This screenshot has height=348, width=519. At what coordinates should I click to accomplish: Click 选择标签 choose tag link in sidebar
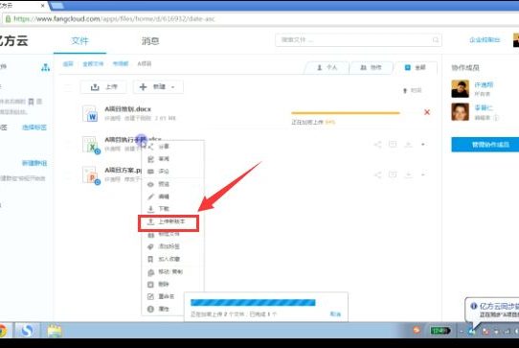pyautogui.click(x=34, y=128)
